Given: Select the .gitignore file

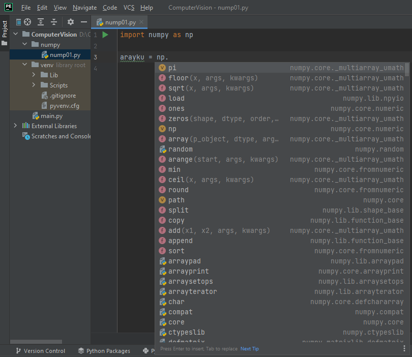Looking at the screenshot, I should point(50,96).
